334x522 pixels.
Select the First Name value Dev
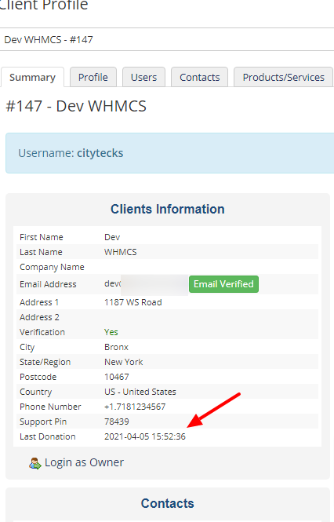(x=112, y=237)
